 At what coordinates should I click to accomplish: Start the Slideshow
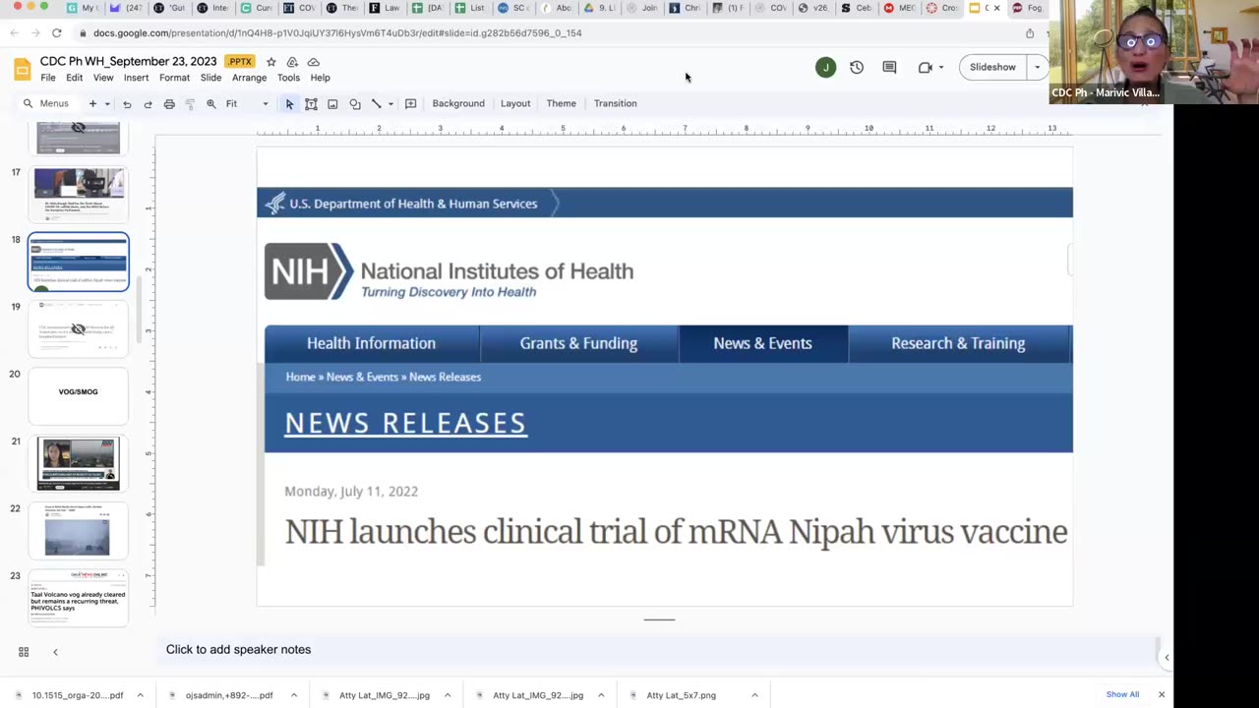[992, 67]
